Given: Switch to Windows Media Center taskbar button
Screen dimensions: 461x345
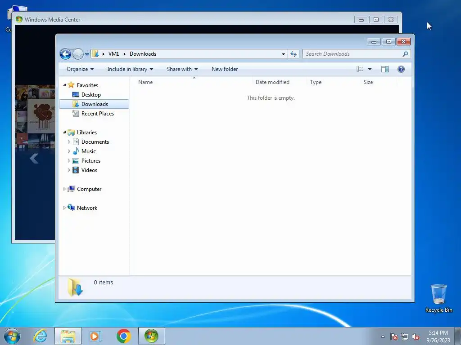Looking at the screenshot, I should tap(151, 336).
